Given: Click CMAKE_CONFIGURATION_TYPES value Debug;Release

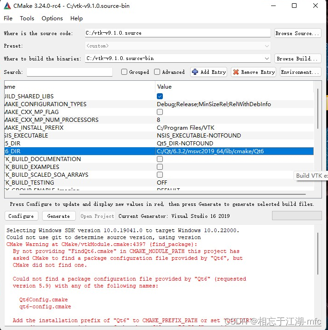Looking at the screenshot, I should tap(214, 104).
